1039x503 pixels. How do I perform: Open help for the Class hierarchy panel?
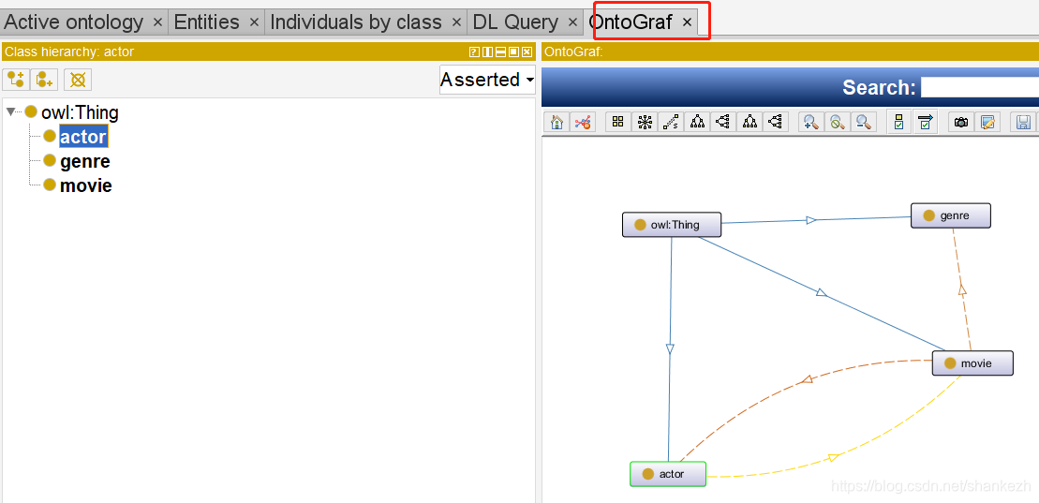click(474, 52)
